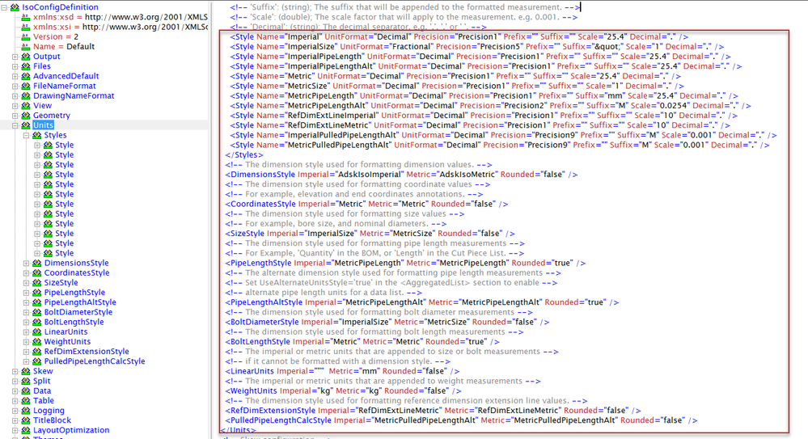
Task: Expand the Split tree node
Action: click(x=15, y=381)
